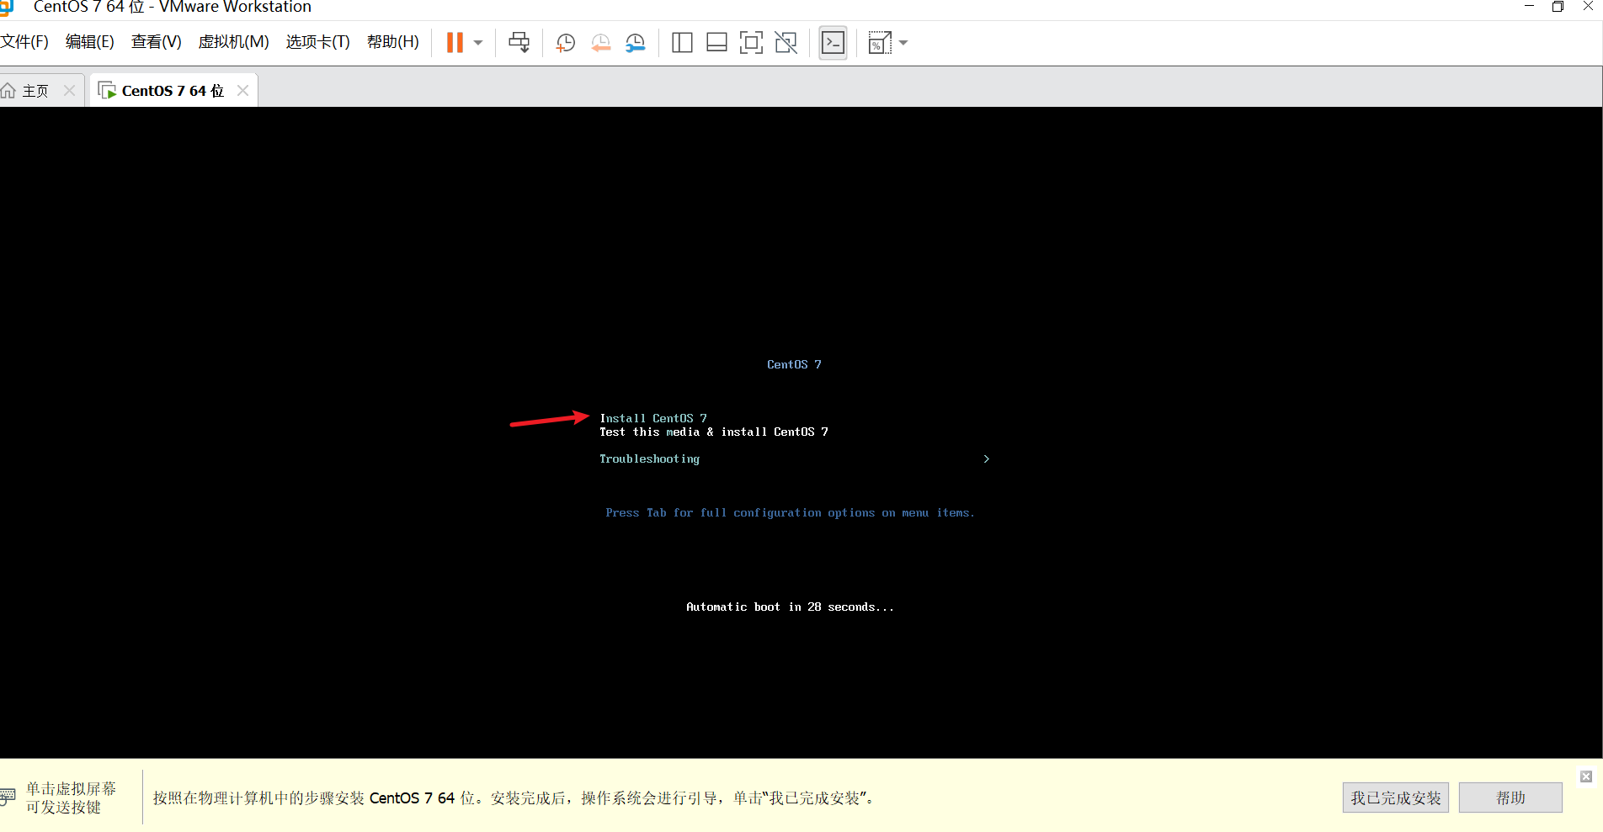
Task: Toggle the thumbnail bar view
Action: point(716,43)
